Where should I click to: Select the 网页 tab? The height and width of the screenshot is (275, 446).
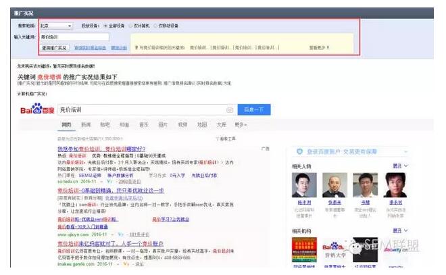(66, 124)
